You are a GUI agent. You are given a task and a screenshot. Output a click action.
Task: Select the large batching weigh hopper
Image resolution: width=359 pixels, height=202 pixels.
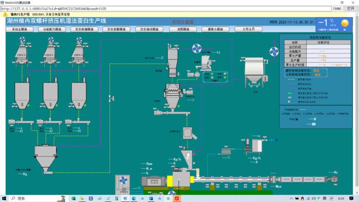tap(46, 159)
